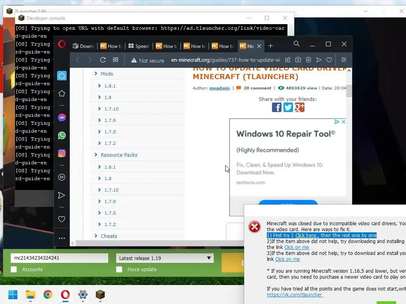Screen dimensions: 406x304
Task: Open the settings gear taskbar app
Action: 83,294
